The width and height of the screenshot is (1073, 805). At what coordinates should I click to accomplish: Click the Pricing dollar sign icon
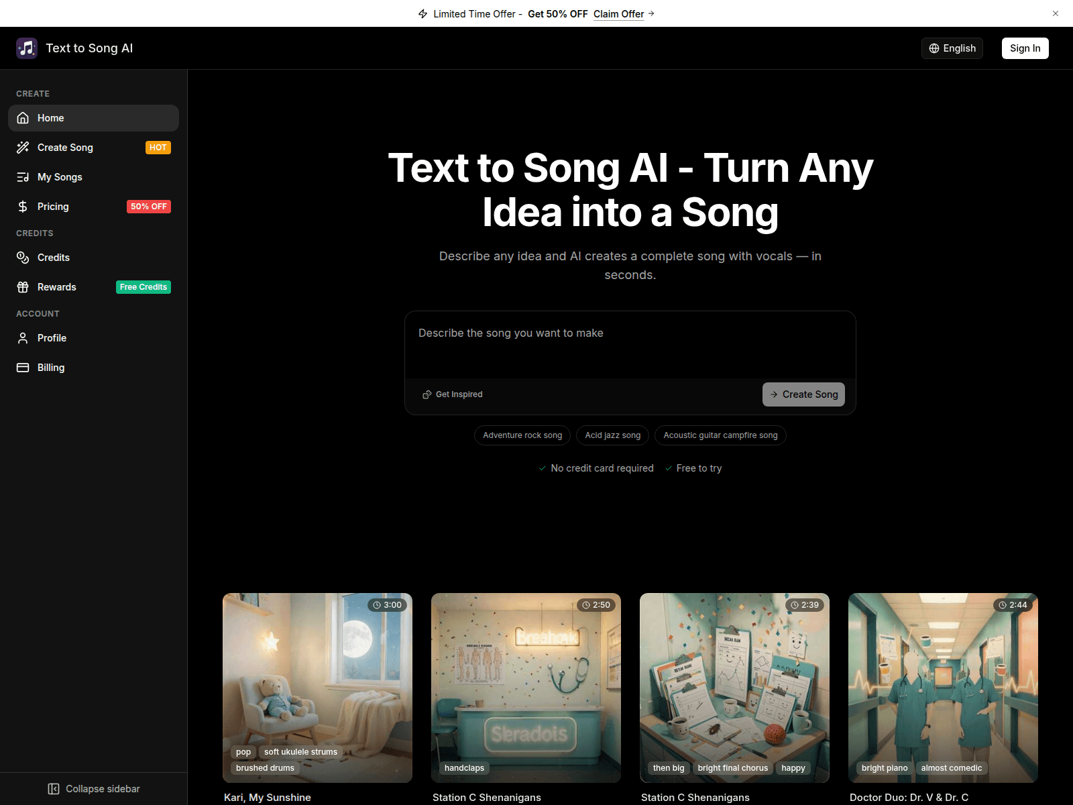(x=23, y=207)
